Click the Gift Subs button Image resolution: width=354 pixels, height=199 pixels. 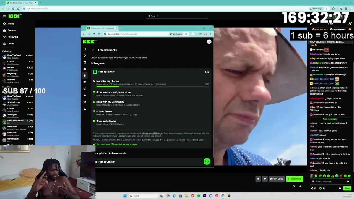(277, 179)
